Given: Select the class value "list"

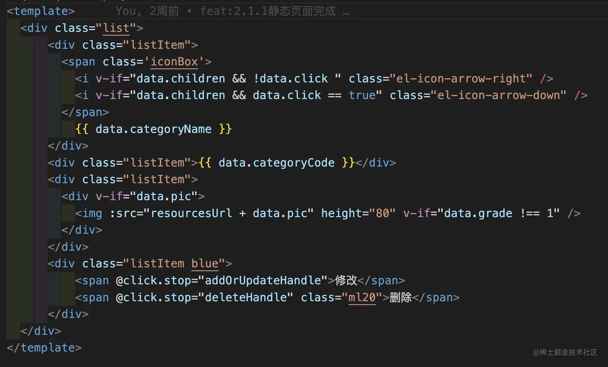Looking at the screenshot, I should [x=116, y=28].
